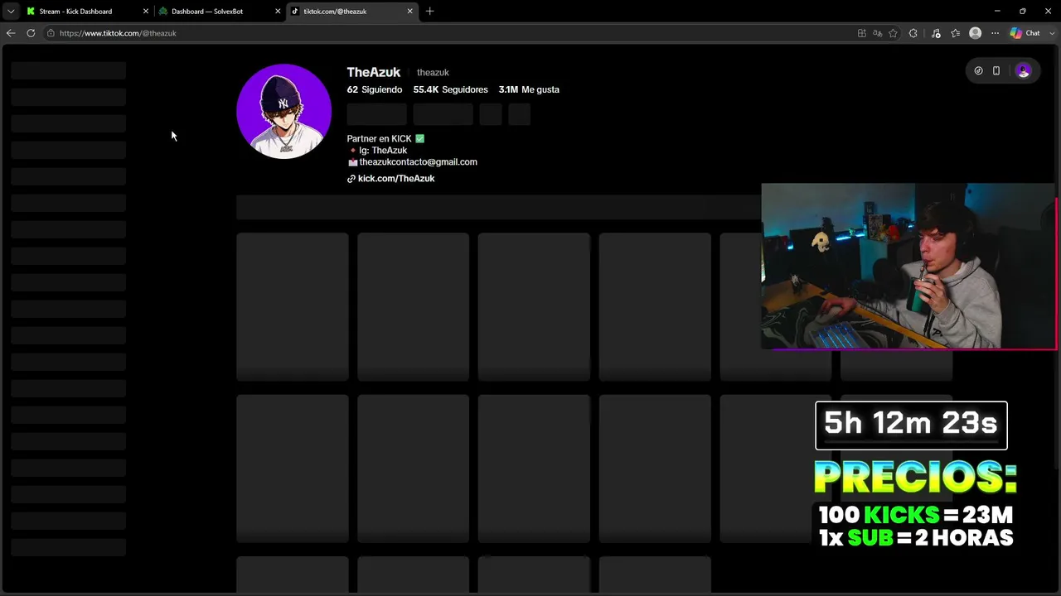
Task: Click the 3.1M Me gusta count
Action: (529, 89)
